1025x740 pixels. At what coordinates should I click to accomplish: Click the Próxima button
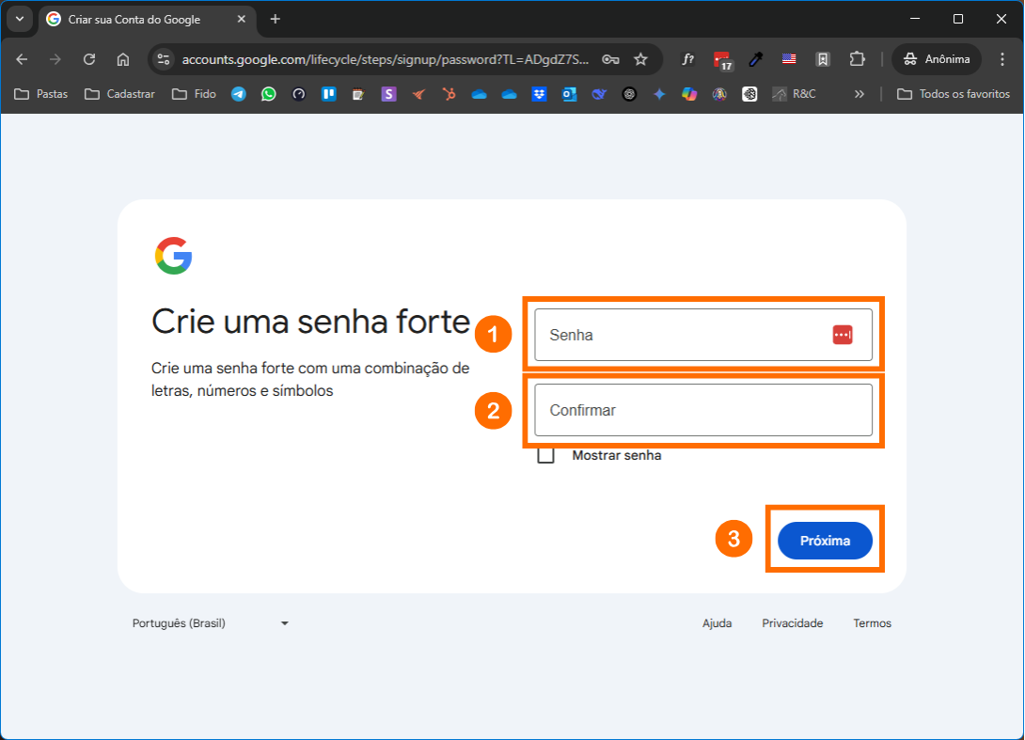825,541
